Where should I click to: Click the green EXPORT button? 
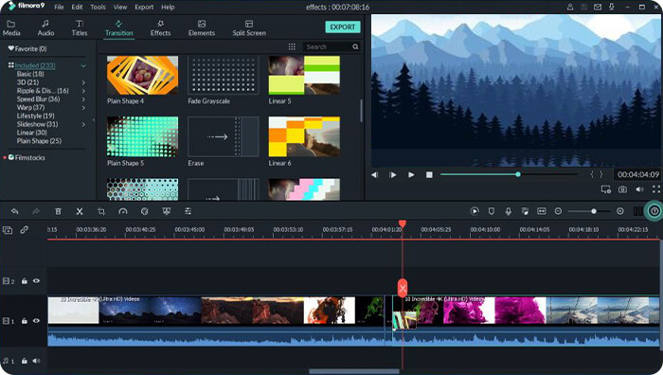343,27
